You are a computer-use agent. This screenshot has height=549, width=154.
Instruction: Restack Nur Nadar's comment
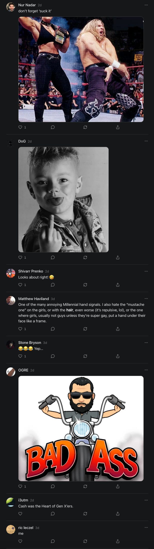(85, 127)
